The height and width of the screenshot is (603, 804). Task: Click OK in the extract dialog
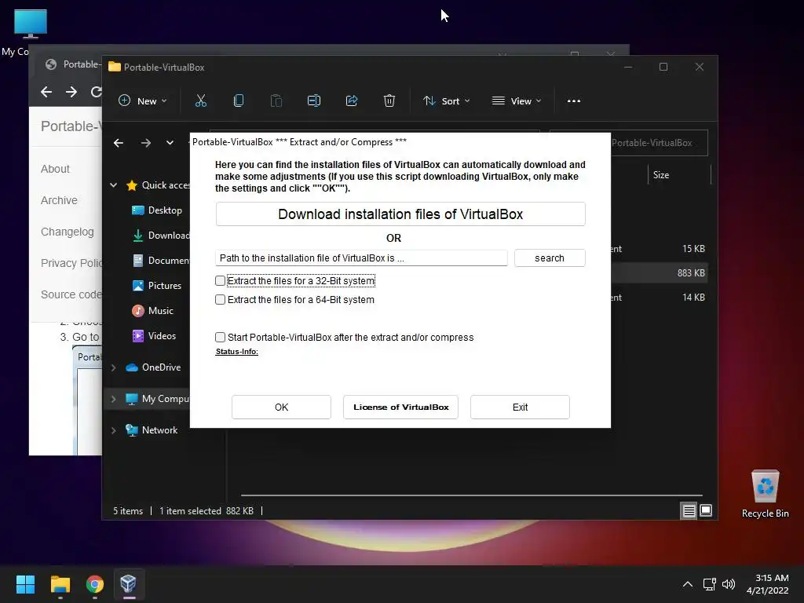coord(282,407)
